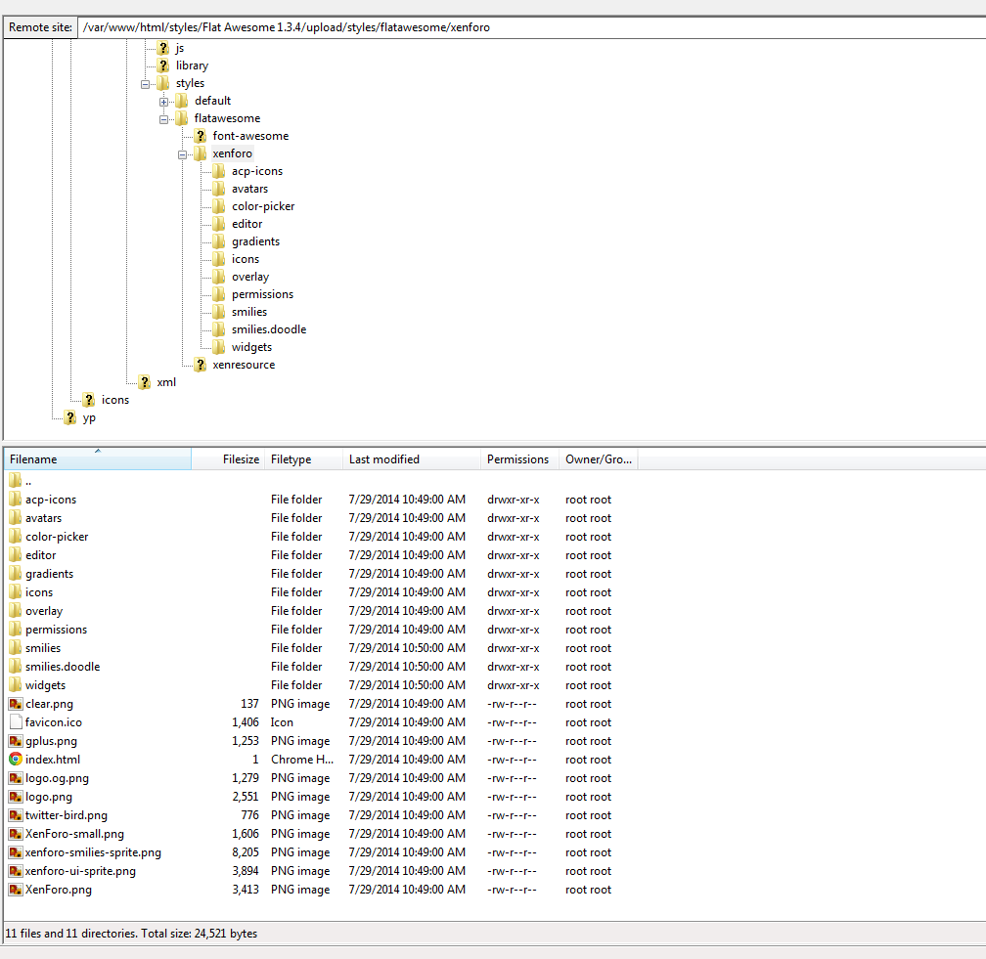Select the widgets folder in tree
This screenshot has width=986, height=959.
tap(251, 347)
